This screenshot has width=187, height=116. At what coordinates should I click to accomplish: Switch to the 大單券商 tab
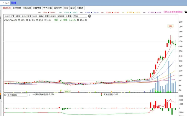tap(37, 8)
